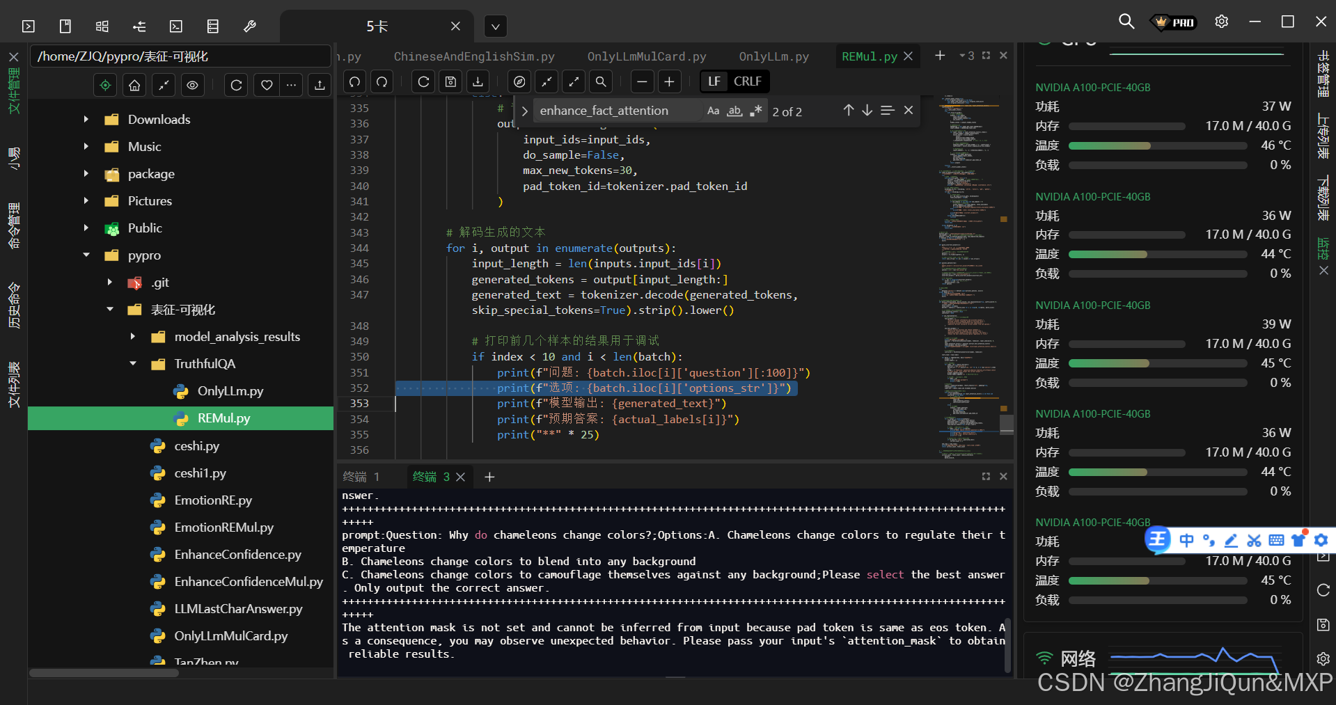
Task: Switch to OnlyLLmMulCard.py editor tab
Action: (647, 56)
